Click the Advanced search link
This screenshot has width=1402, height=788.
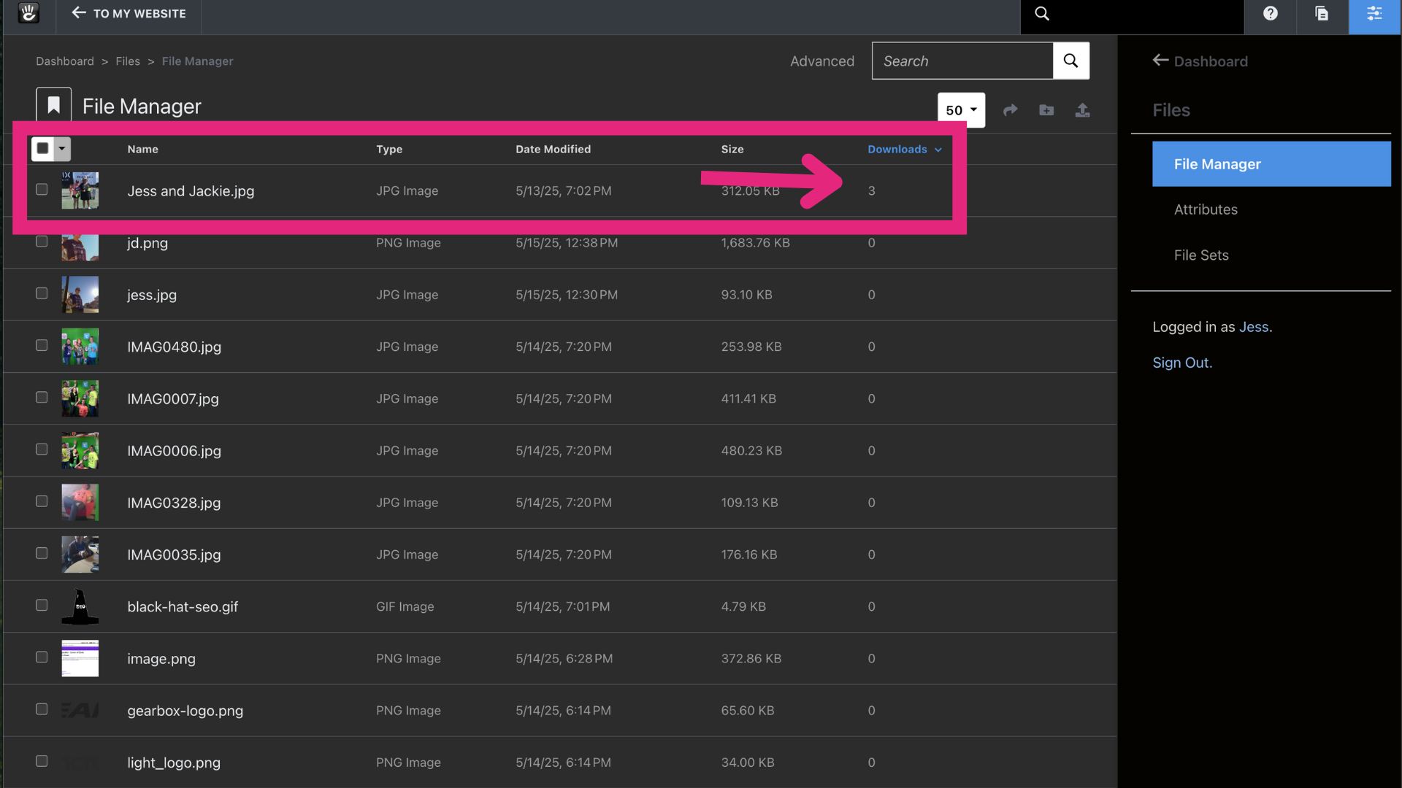coord(821,61)
